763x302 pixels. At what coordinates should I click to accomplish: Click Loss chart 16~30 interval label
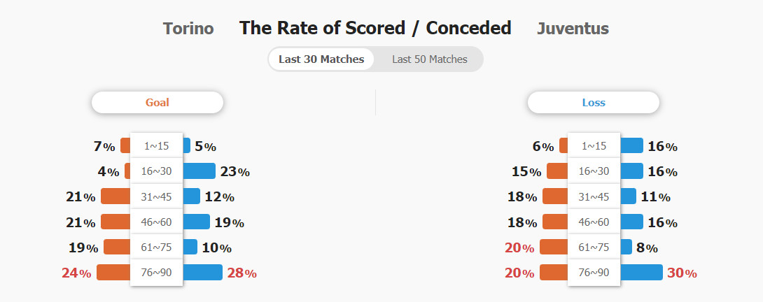click(594, 171)
